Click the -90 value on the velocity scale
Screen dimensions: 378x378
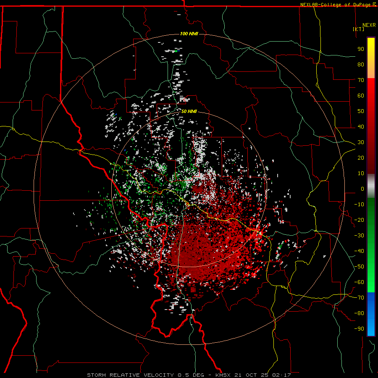pos(359,329)
